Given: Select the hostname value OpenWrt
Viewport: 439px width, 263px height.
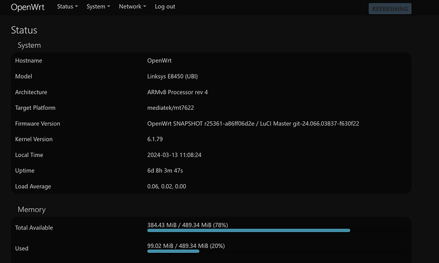Looking at the screenshot, I should point(159,60).
